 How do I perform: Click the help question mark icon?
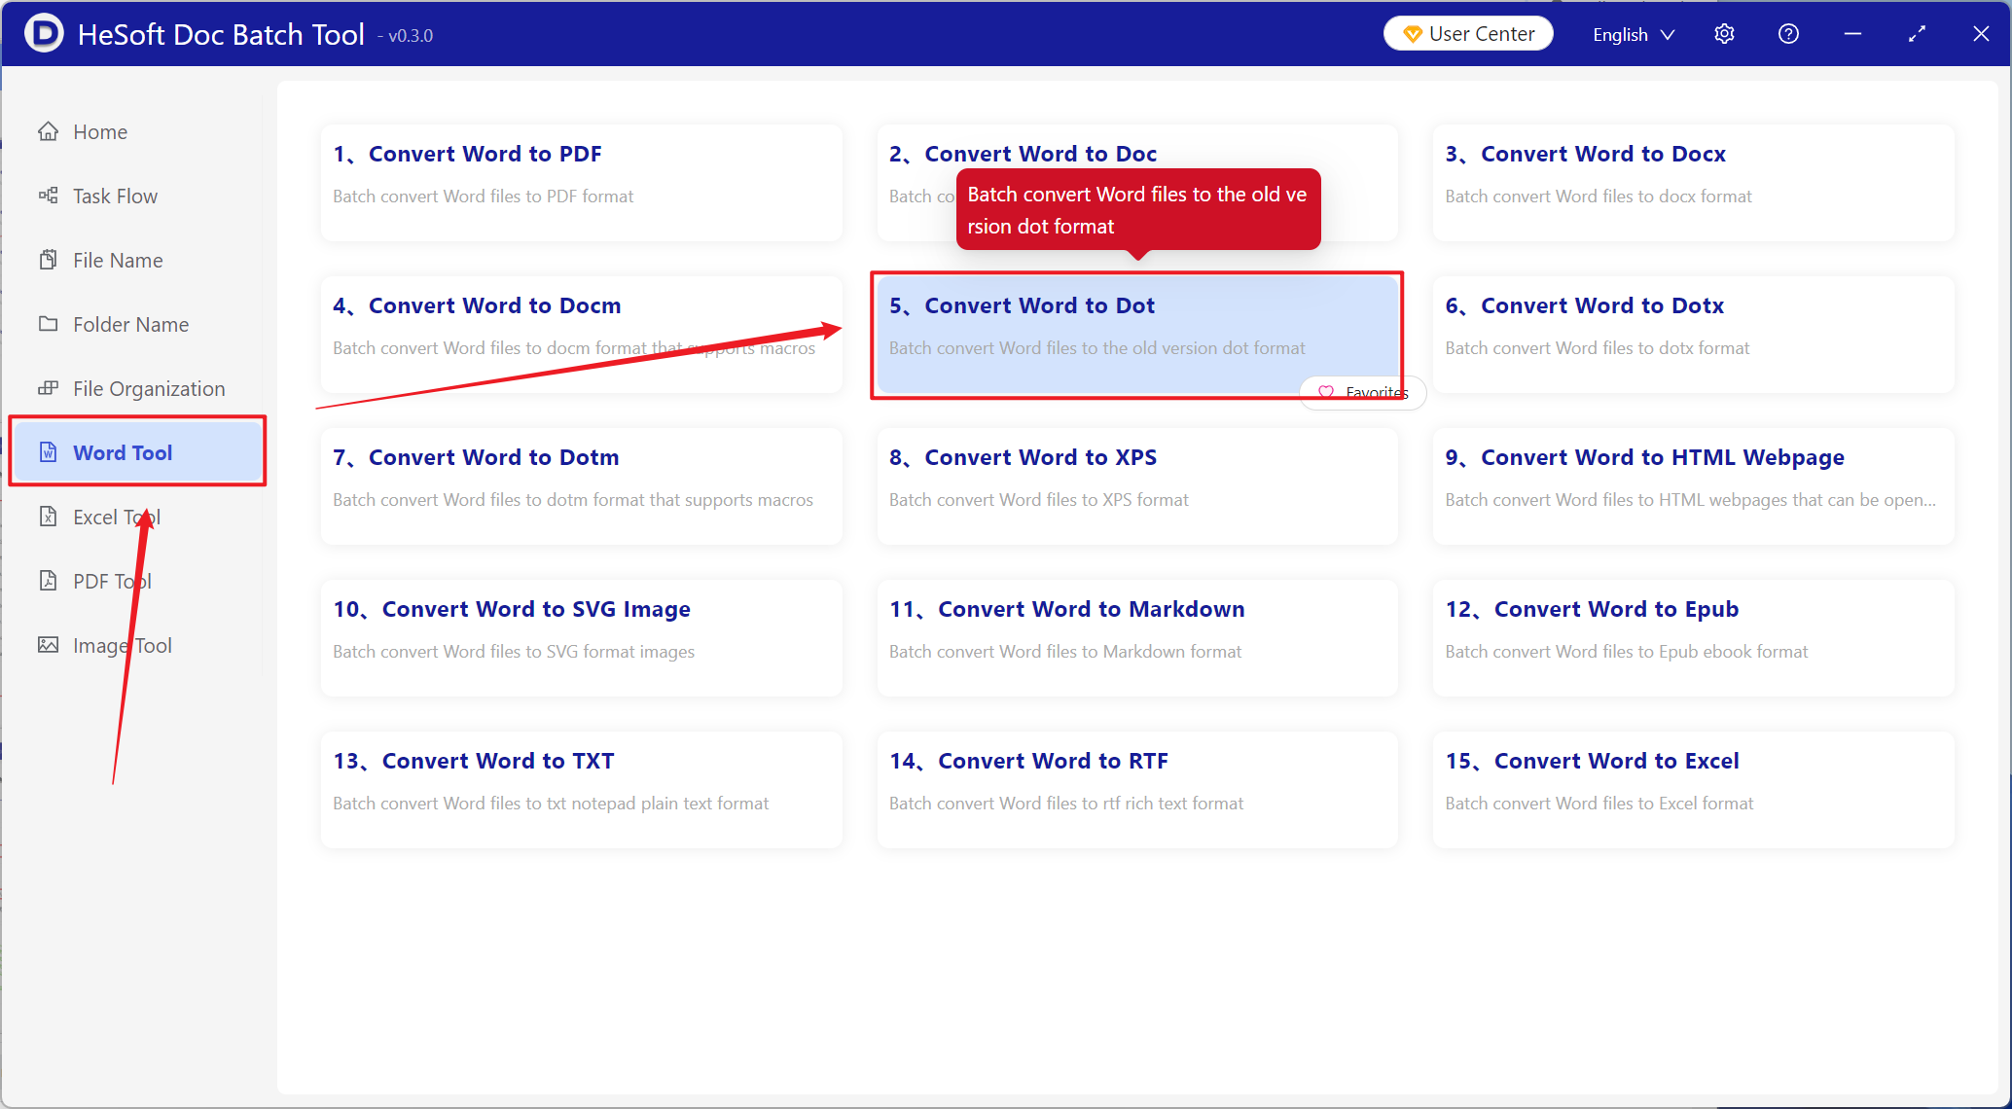tap(1788, 34)
